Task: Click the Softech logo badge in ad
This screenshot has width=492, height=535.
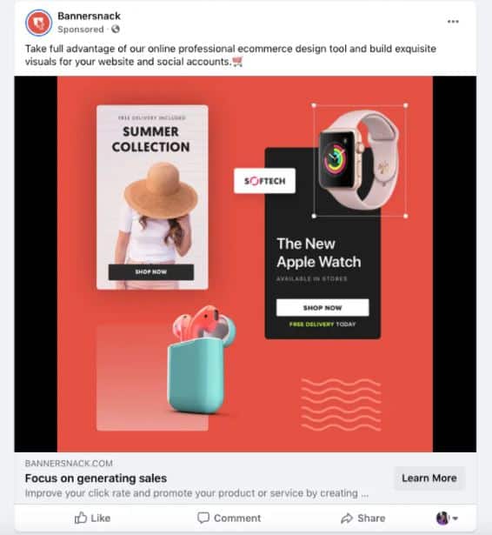Action: [x=264, y=181]
